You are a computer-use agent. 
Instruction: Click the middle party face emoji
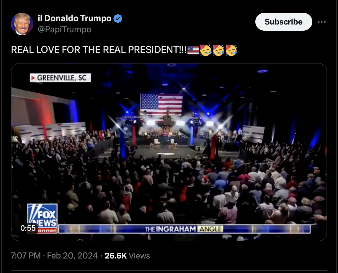[218, 50]
